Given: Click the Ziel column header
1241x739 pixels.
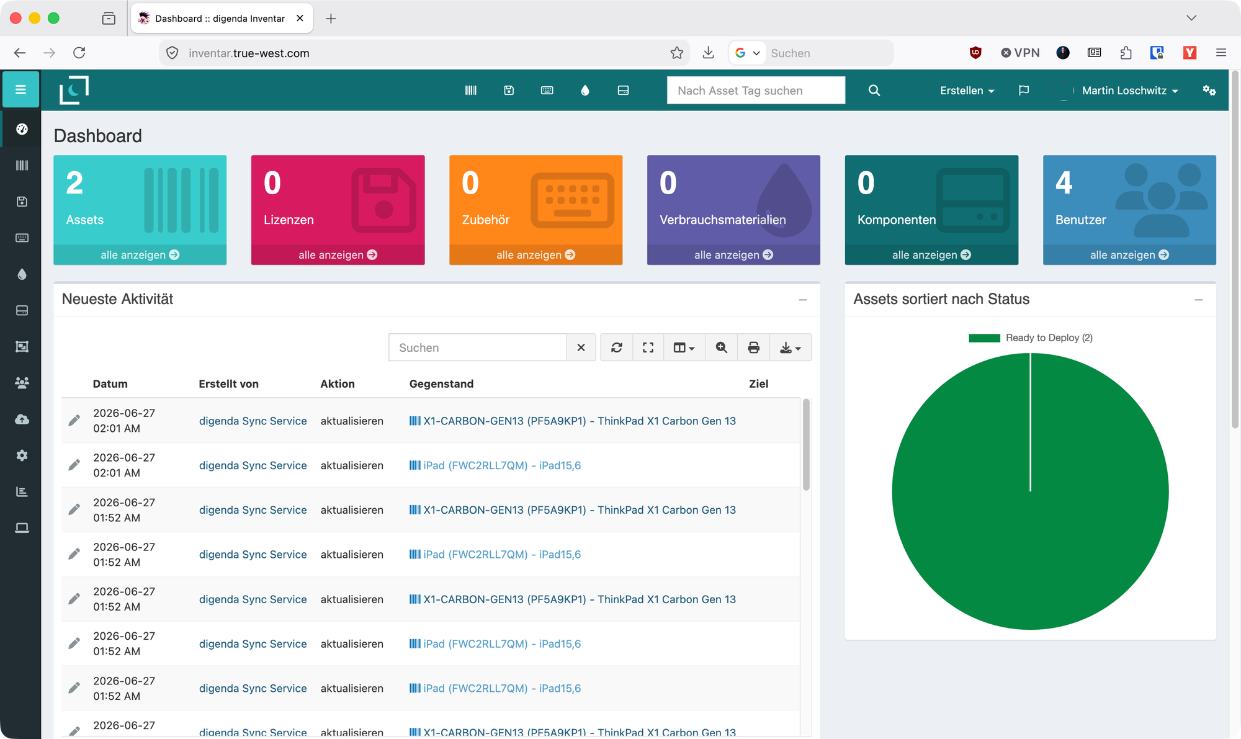Looking at the screenshot, I should pos(758,384).
